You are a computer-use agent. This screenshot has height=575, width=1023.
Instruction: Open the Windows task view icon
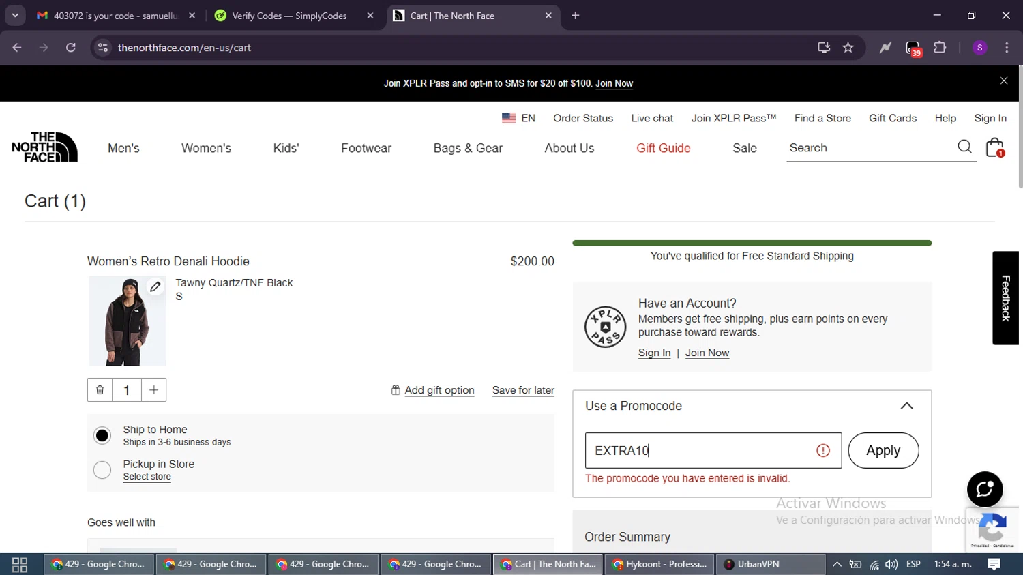click(20, 564)
